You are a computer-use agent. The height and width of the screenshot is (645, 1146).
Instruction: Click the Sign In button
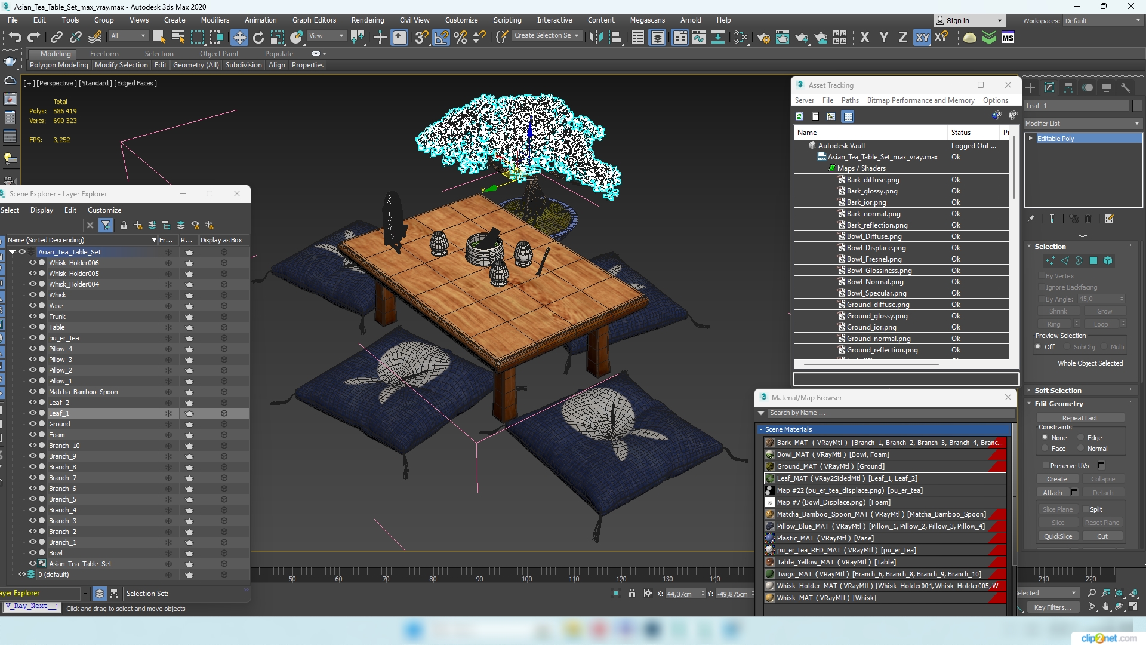pos(969,20)
